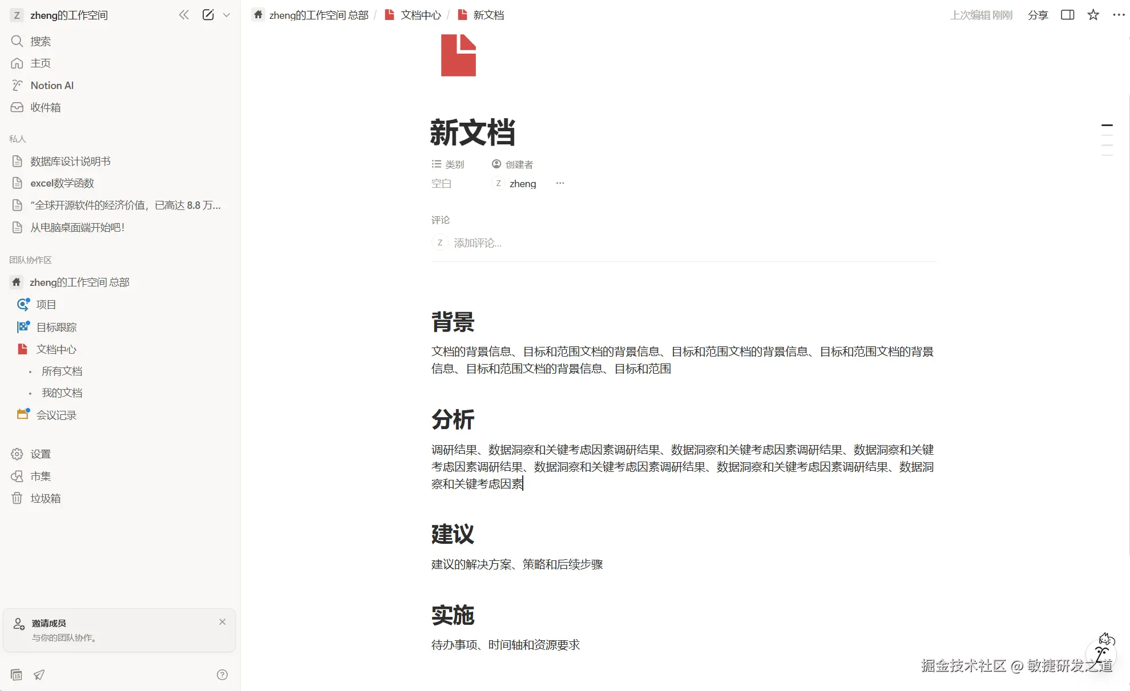Screen dimensions: 1130x691
Task: Dismiss the 邀请成员 invite card
Action: pos(223,622)
